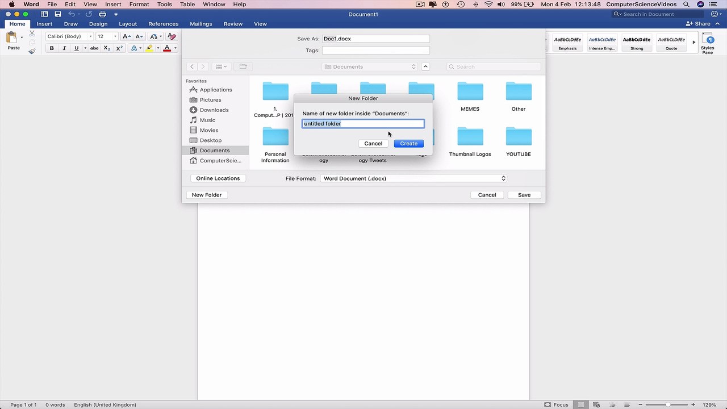Toggle Strikethrough formatting
Viewport: 727px width, 409px height.
[94, 48]
